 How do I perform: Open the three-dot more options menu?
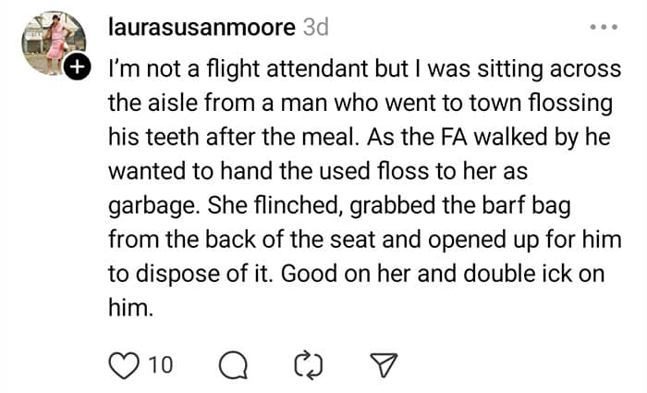tap(604, 27)
